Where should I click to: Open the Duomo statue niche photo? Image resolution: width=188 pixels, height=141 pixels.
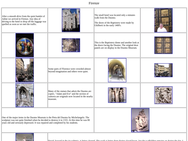tap(25, 95)
